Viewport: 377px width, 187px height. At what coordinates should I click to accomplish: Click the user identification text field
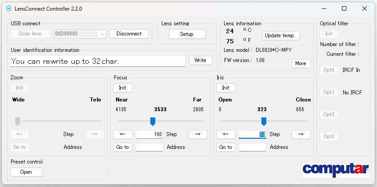[x=97, y=61]
